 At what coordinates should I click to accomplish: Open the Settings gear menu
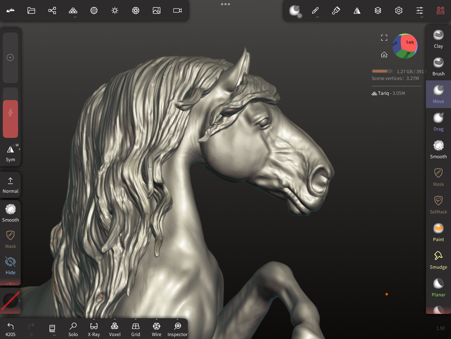399,11
